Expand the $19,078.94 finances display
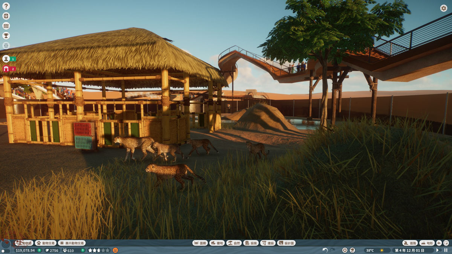 [x=25, y=250]
